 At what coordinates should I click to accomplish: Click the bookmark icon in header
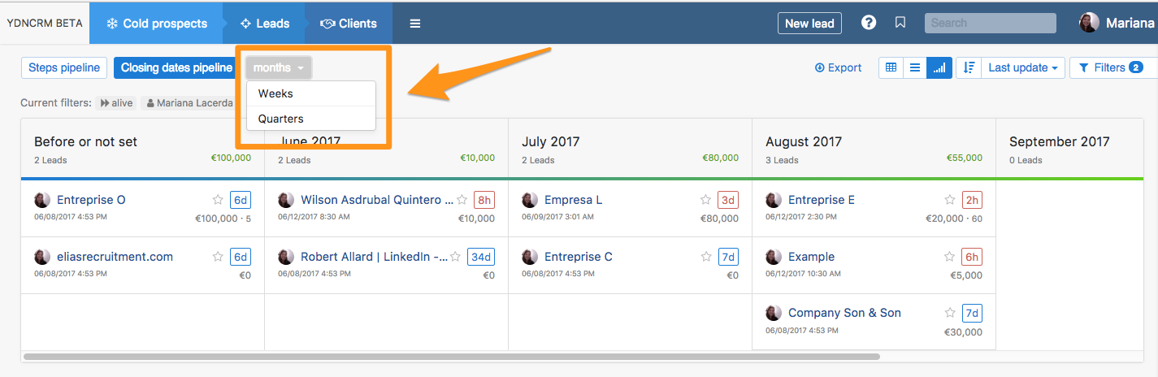(x=900, y=24)
